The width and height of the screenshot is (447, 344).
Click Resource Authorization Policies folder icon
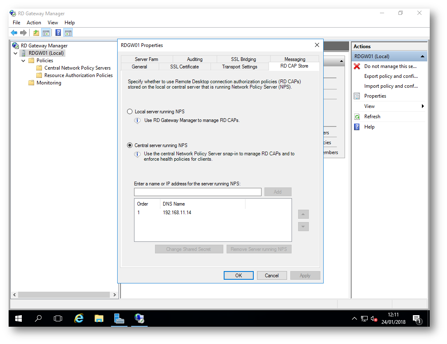click(x=39, y=75)
